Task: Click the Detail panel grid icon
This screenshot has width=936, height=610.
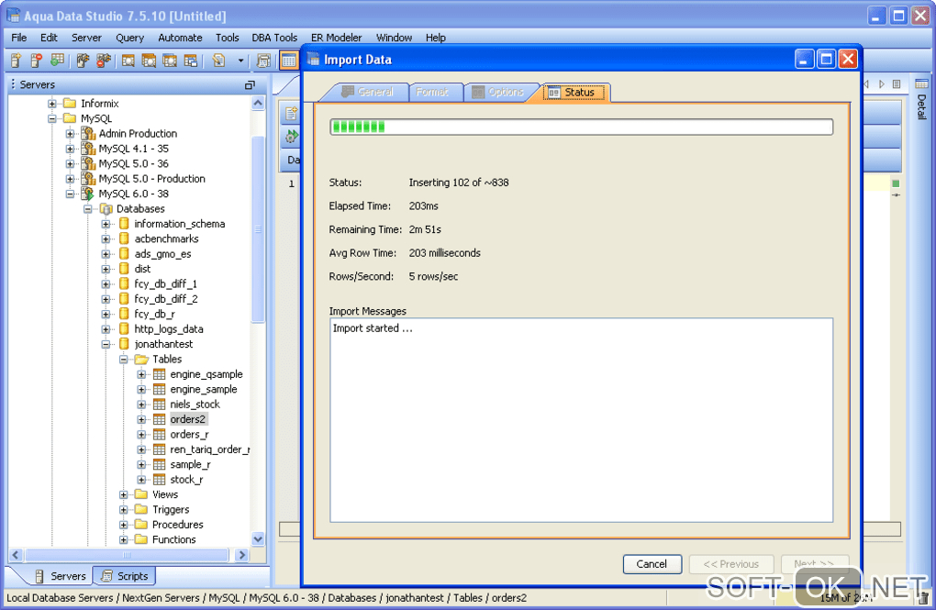Action: (x=921, y=83)
